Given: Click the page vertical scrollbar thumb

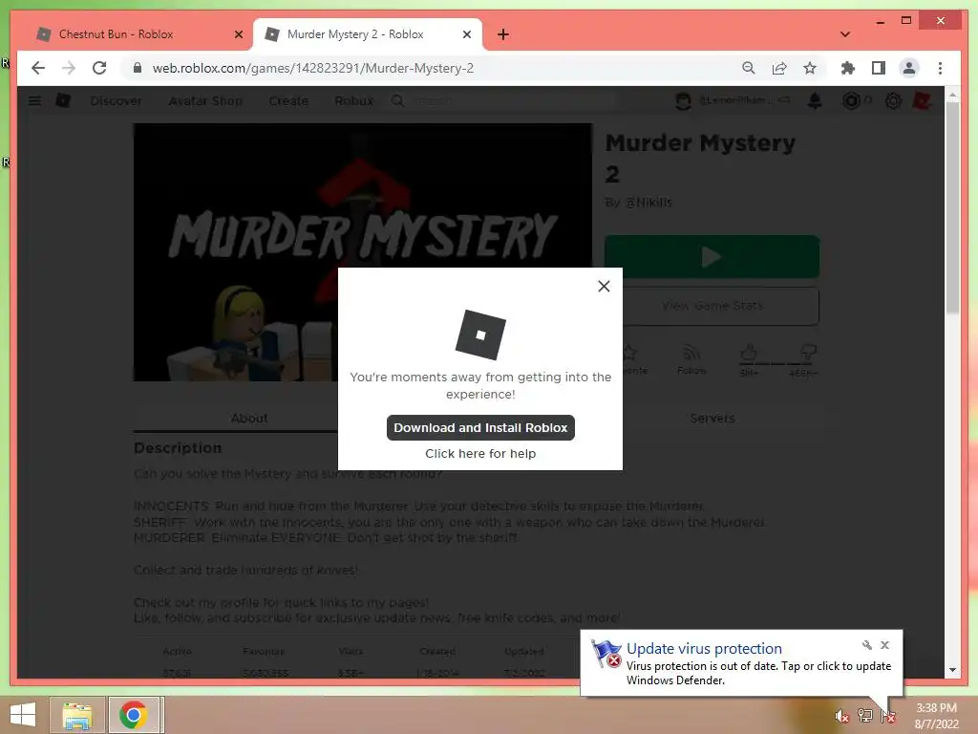Looking at the screenshot, I should click(952, 207).
